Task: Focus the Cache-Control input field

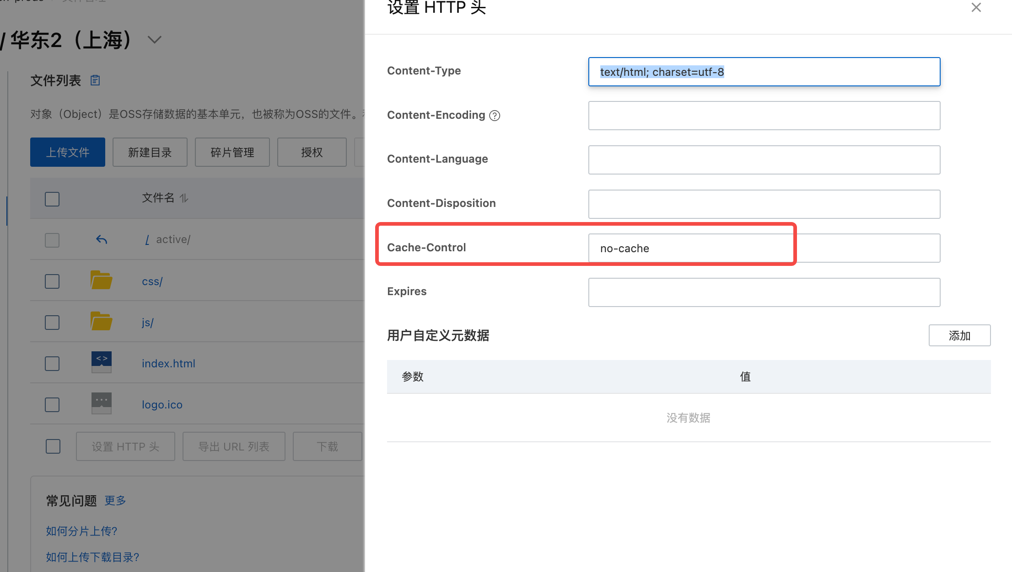Action: pyautogui.click(x=764, y=248)
